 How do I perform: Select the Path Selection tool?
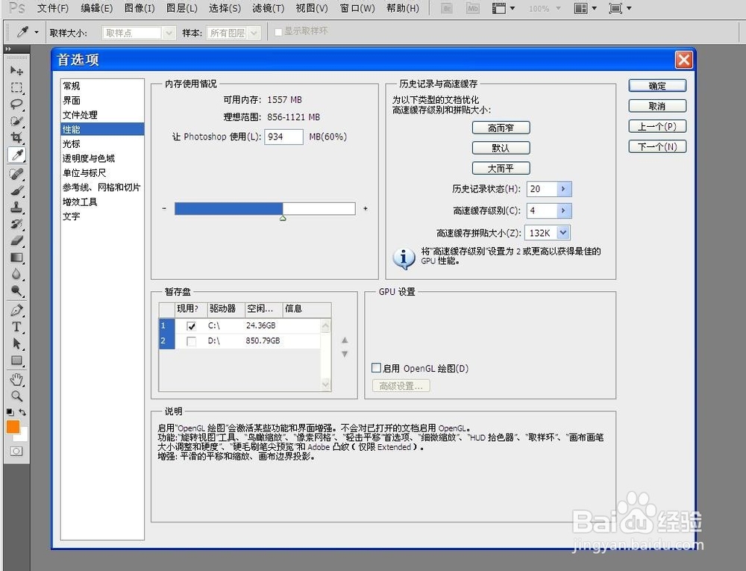pyautogui.click(x=16, y=343)
